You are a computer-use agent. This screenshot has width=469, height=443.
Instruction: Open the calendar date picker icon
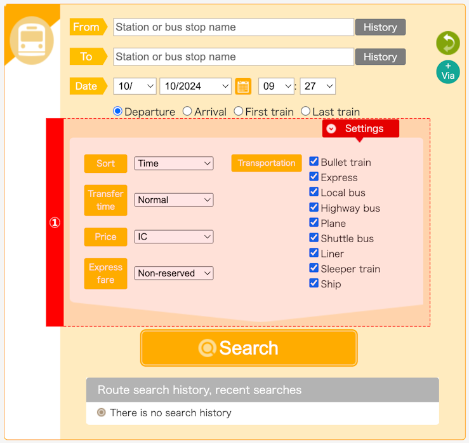(x=243, y=86)
